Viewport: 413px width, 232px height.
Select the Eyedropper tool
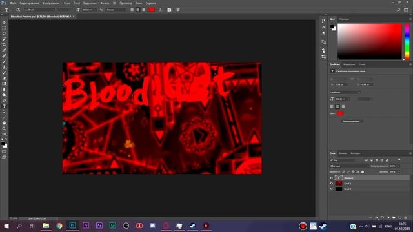4,50
